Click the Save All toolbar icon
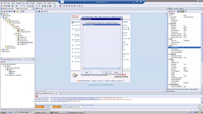 9,6
